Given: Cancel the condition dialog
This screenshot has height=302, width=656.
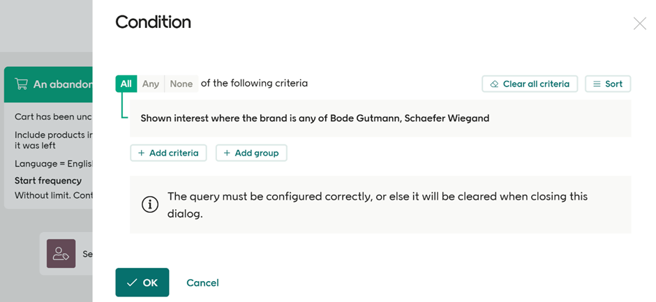Looking at the screenshot, I should 202,282.
